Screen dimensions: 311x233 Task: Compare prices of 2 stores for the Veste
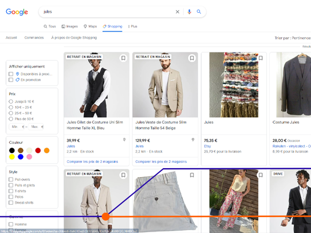click(x=161, y=162)
